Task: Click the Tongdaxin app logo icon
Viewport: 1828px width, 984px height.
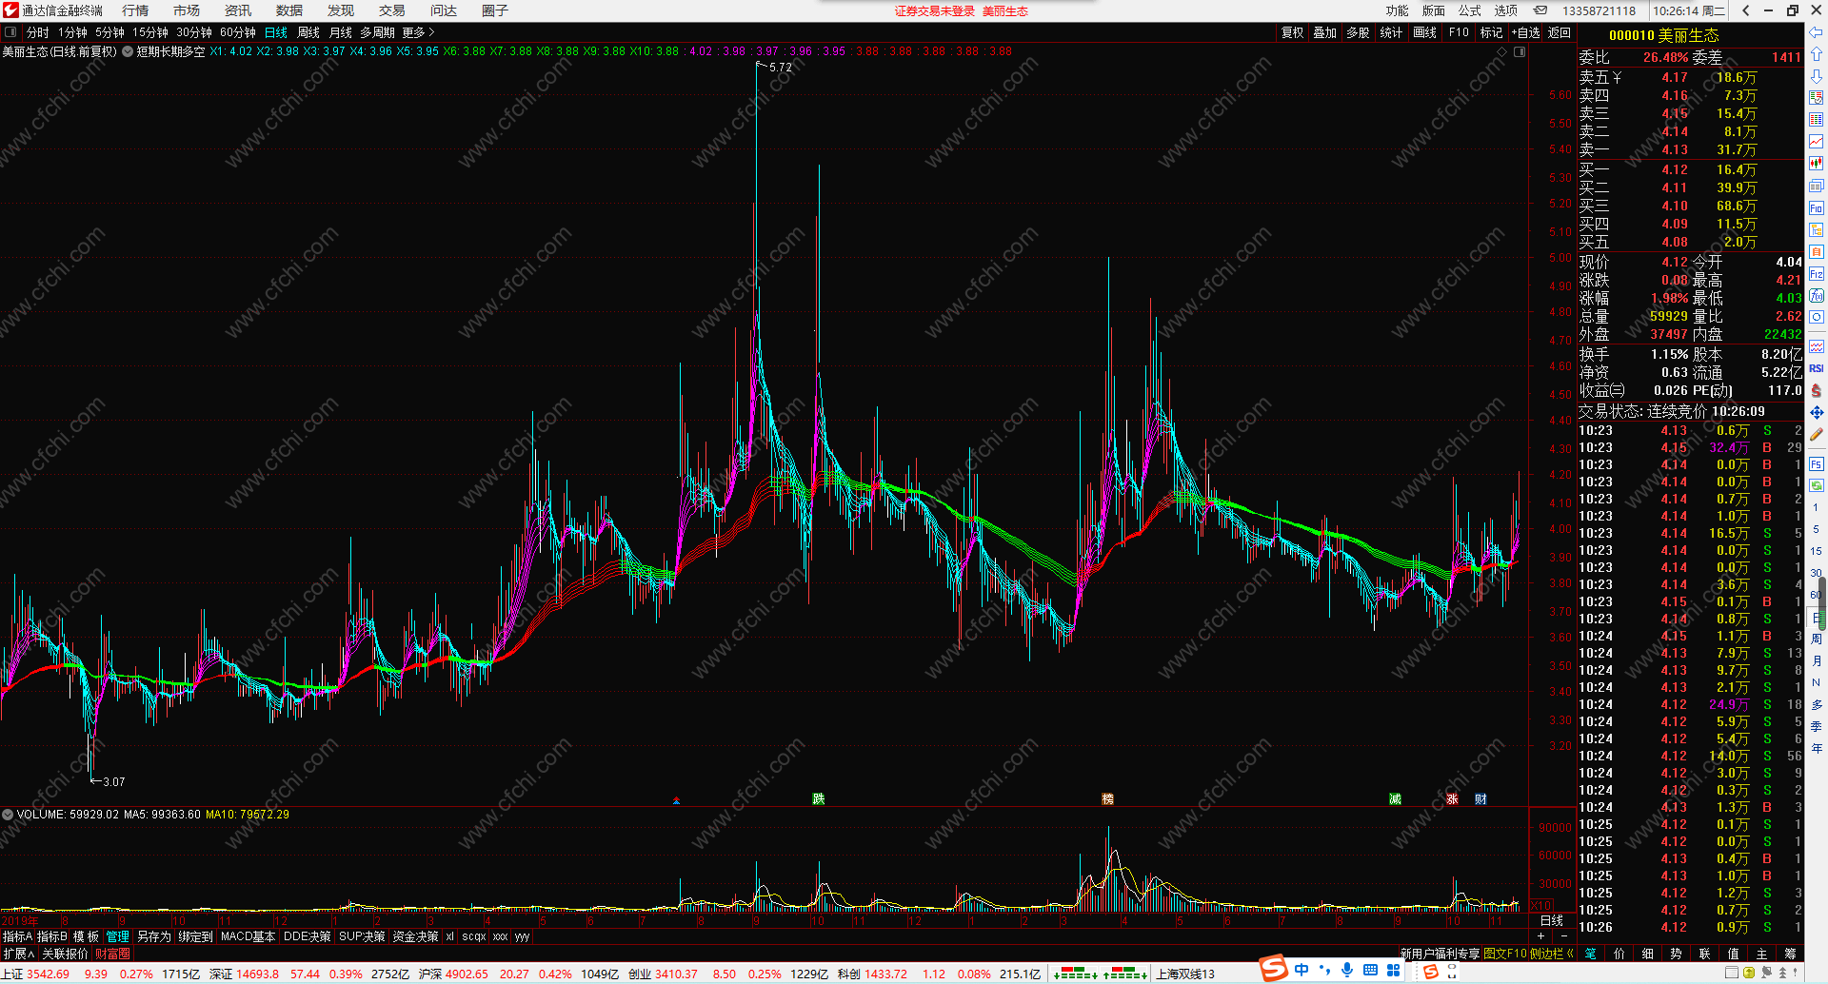Action: (x=10, y=10)
